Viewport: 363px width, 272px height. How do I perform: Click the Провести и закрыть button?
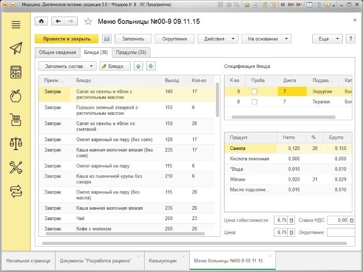click(x=66, y=39)
